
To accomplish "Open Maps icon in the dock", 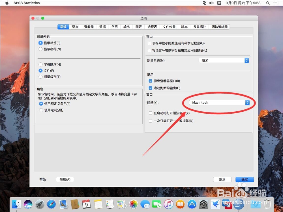I will click(122, 204).
